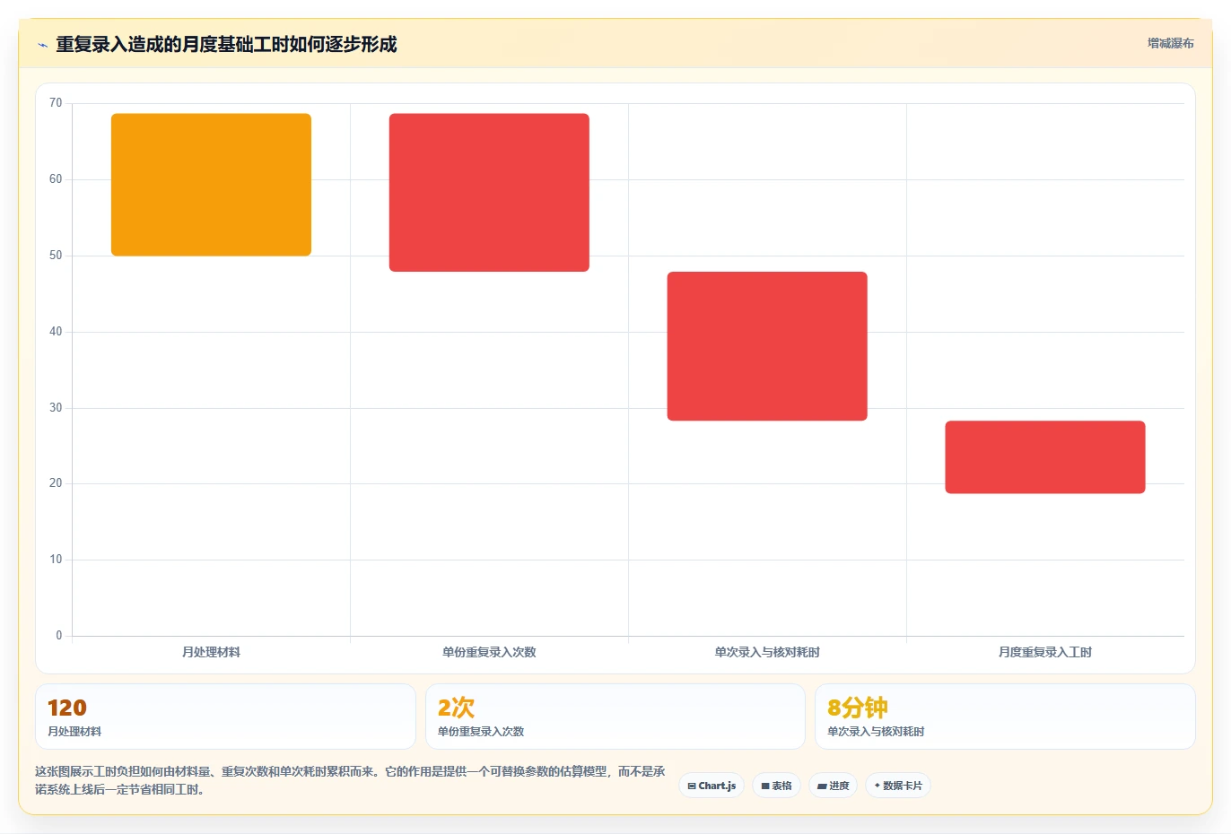
Task: Click the 单次录入与核对耗时 caption under 8分钟
Action: pos(876,732)
